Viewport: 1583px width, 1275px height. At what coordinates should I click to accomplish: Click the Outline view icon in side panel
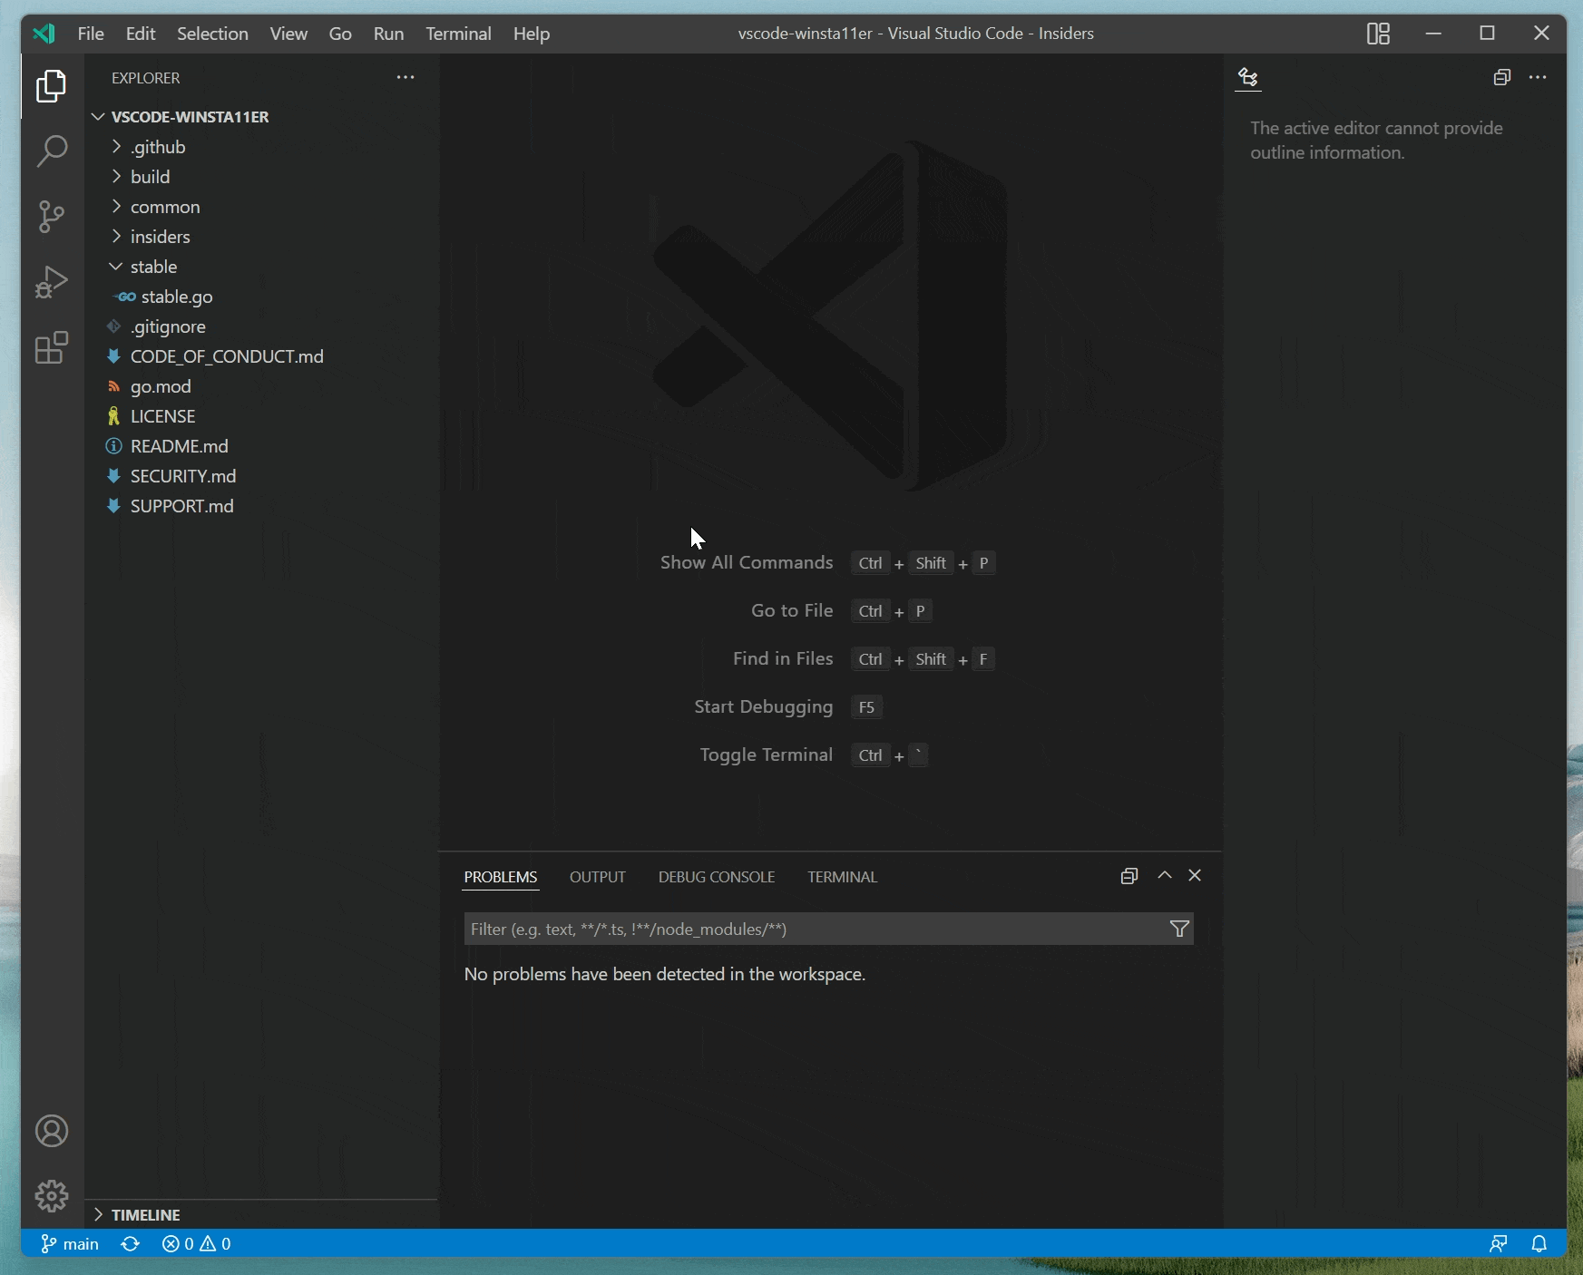(x=1248, y=78)
